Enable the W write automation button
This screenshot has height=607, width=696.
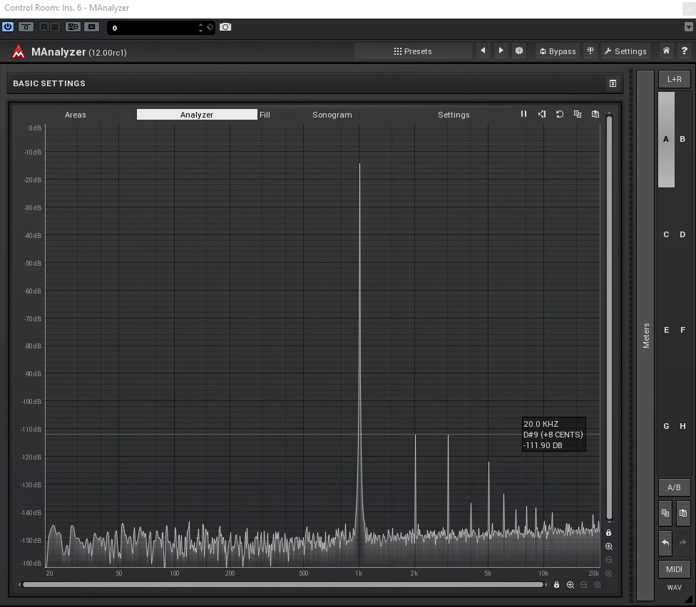[55, 27]
